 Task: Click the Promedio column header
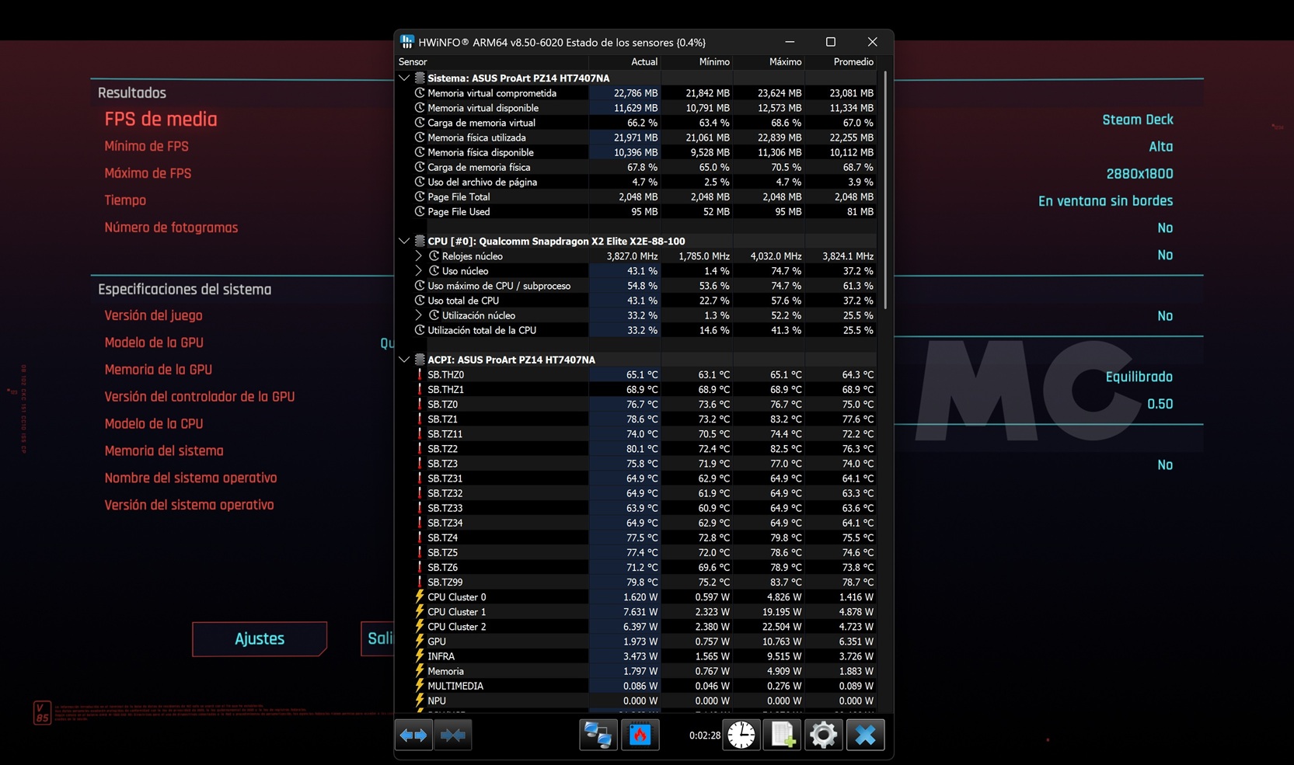click(841, 62)
